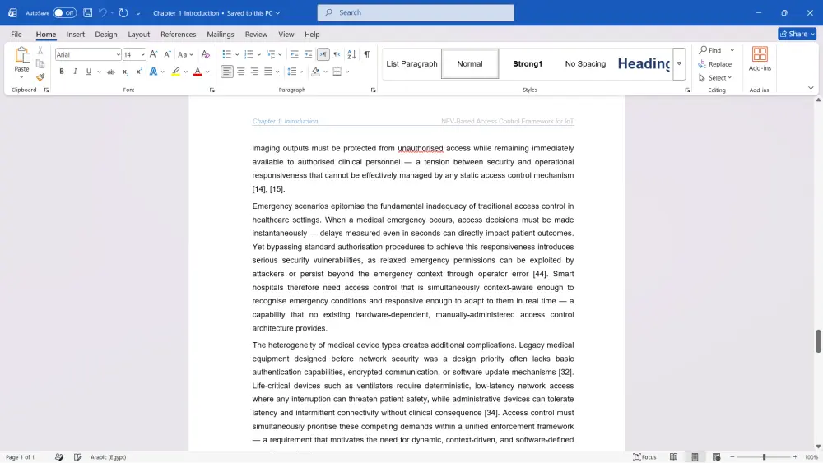This screenshot has width=823, height=463.
Task: Apply Text Effects and Typography
Action: coord(153,72)
